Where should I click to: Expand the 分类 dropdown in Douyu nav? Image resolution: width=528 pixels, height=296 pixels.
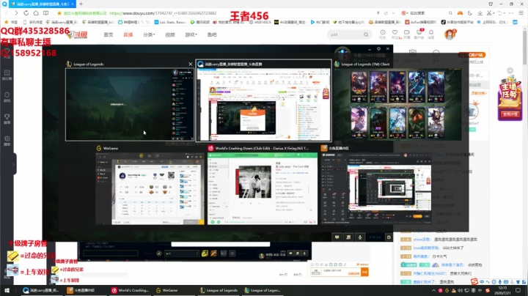point(149,34)
